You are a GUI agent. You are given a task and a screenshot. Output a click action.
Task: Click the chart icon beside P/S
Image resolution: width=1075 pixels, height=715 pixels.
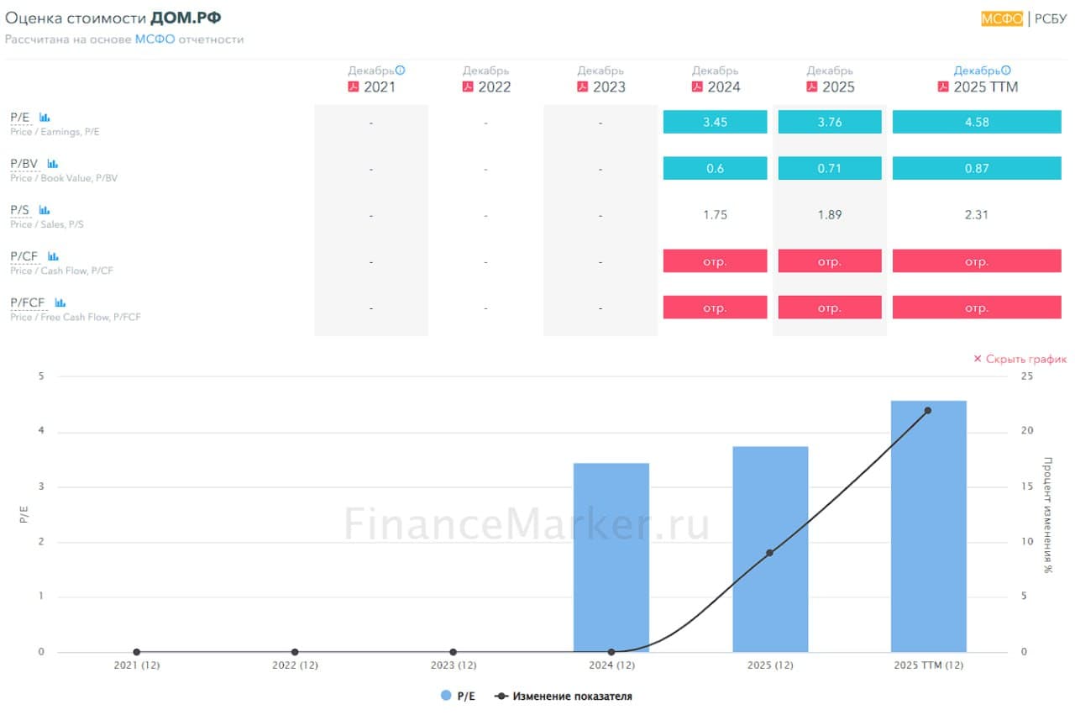pyautogui.click(x=45, y=210)
